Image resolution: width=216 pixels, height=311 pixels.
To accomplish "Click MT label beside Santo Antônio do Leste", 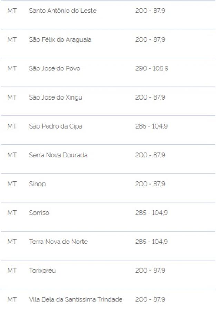I will pyautogui.click(x=12, y=11).
